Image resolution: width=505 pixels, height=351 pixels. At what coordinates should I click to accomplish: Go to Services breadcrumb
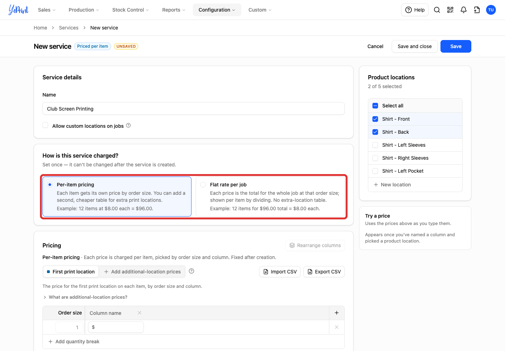(69, 28)
